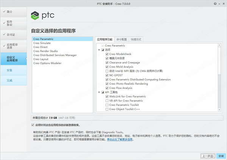The height and width of the screenshot is (160, 227).
Task: Click the PTC logo
Action: coord(42,16)
